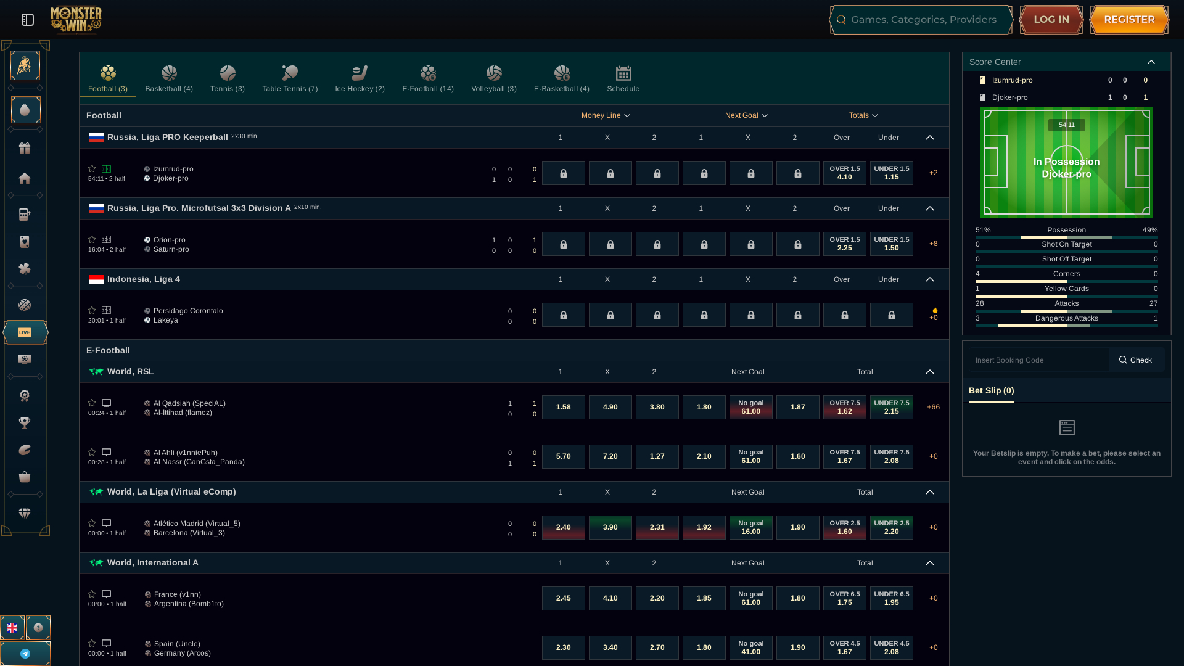Select the Home icon in the left sidebar
The width and height of the screenshot is (1184, 666).
pyautogui.click(x=25, y=178)
